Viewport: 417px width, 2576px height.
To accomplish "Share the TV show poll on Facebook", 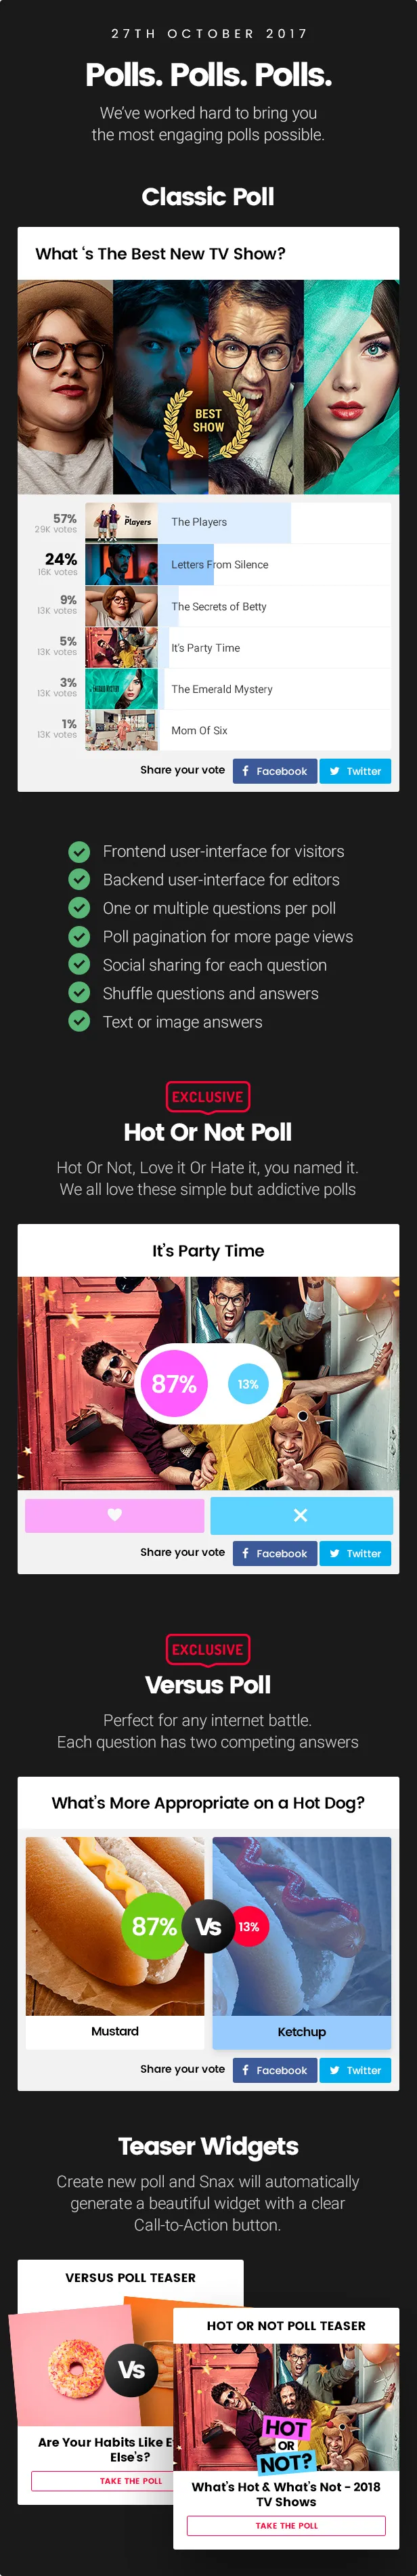I will pos(275,771).
